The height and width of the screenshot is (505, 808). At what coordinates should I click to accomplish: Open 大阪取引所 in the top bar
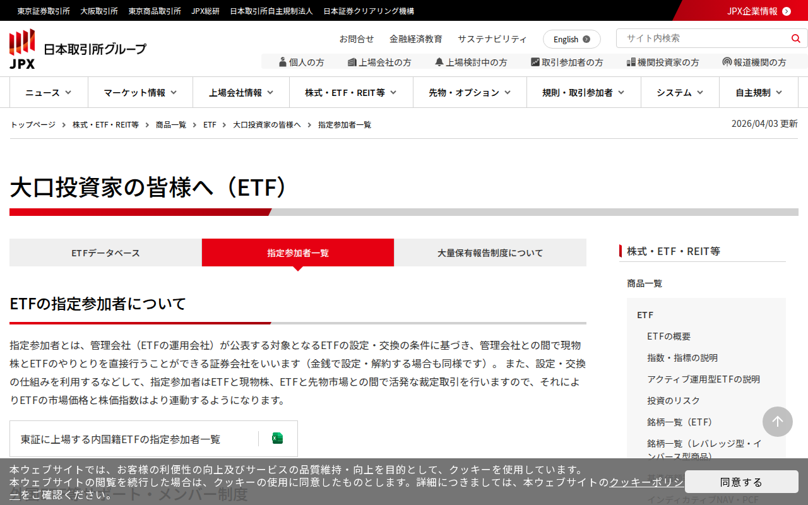(99, 11)
